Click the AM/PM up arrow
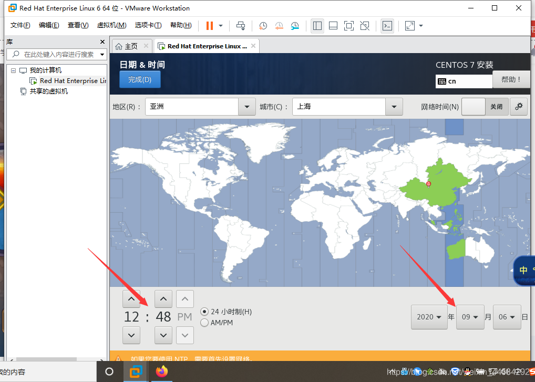This screenshot has width=535, height=382. tap(185, 299)
